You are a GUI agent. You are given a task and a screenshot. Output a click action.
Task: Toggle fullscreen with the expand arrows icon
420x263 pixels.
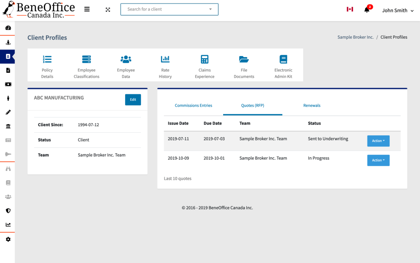click(x=108, y=9)
